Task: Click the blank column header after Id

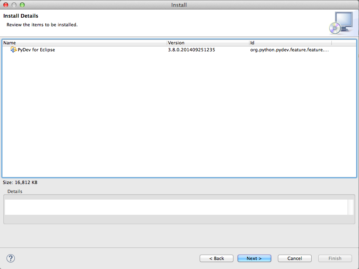Action: tap(343, 43)
